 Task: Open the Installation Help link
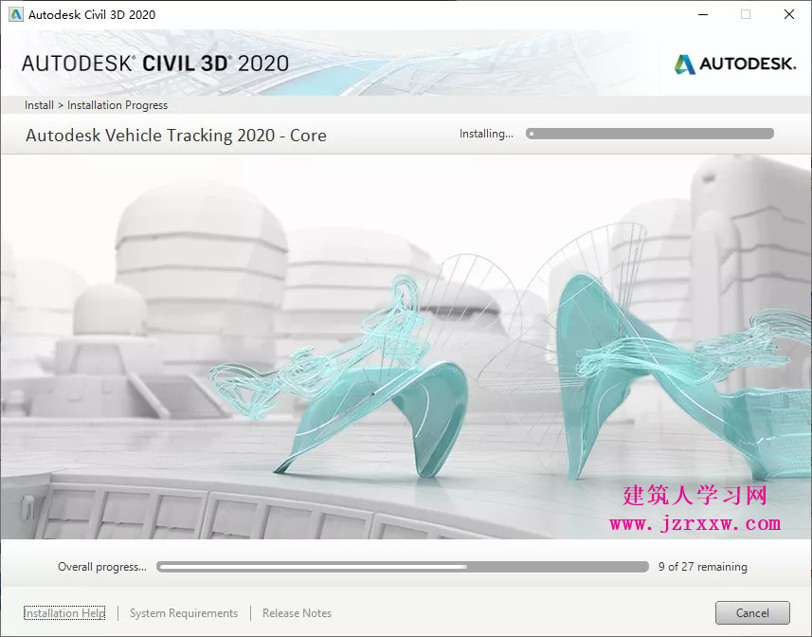click(64, 613)
